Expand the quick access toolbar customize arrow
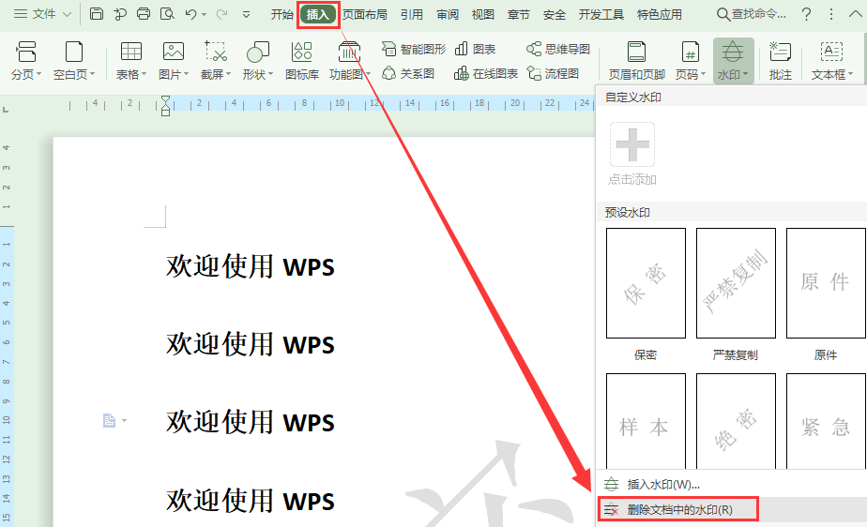The width and height of the screenshot is (867, 527). pyautogui.click(x=246, y=15)
